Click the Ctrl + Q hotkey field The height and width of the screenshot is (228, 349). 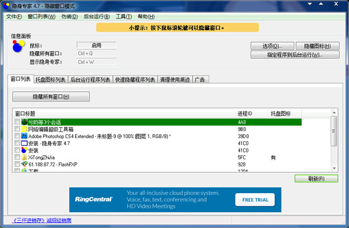tap(97, 54)
